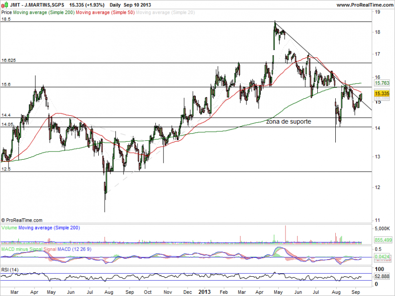This screenshot has height=296, width=395.
Task: Click the 14.4 support level label
Action: click(6, 115)
